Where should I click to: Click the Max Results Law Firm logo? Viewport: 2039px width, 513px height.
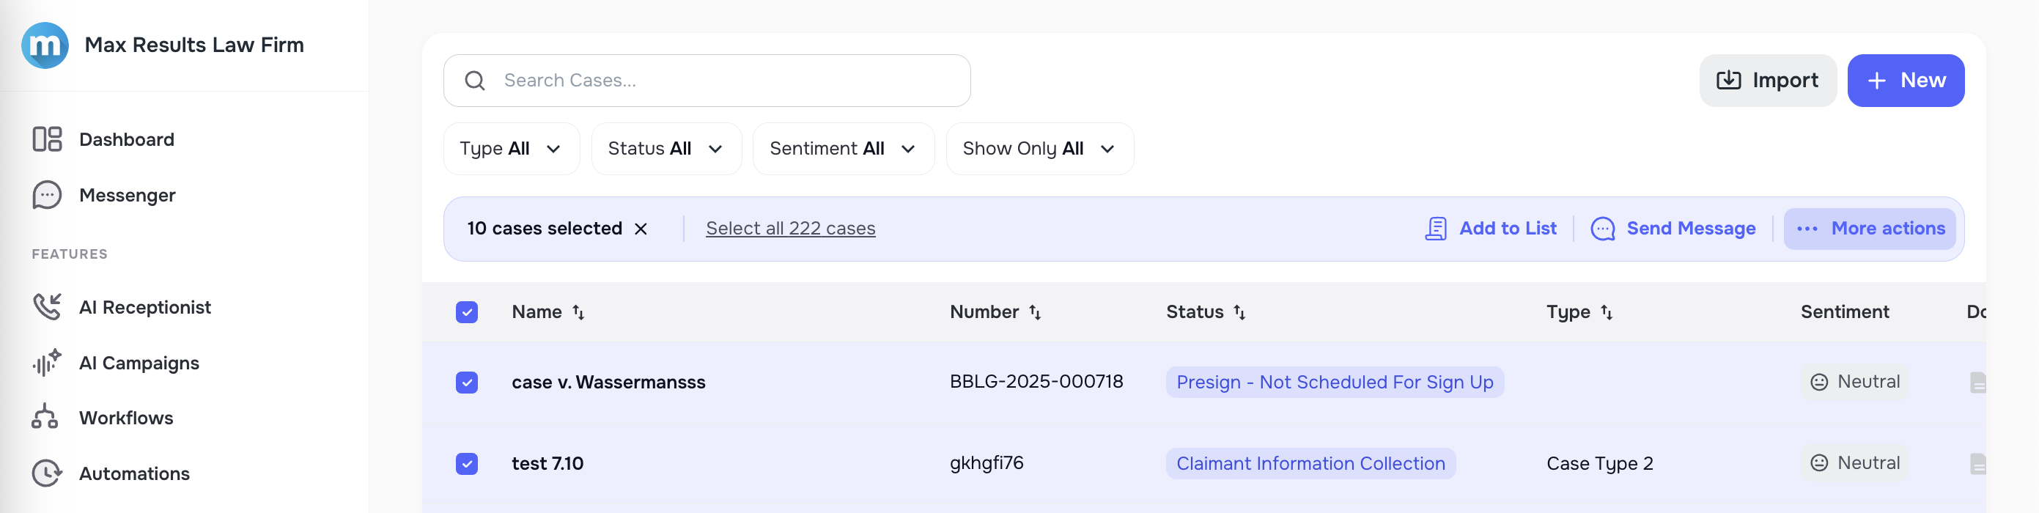45,45
